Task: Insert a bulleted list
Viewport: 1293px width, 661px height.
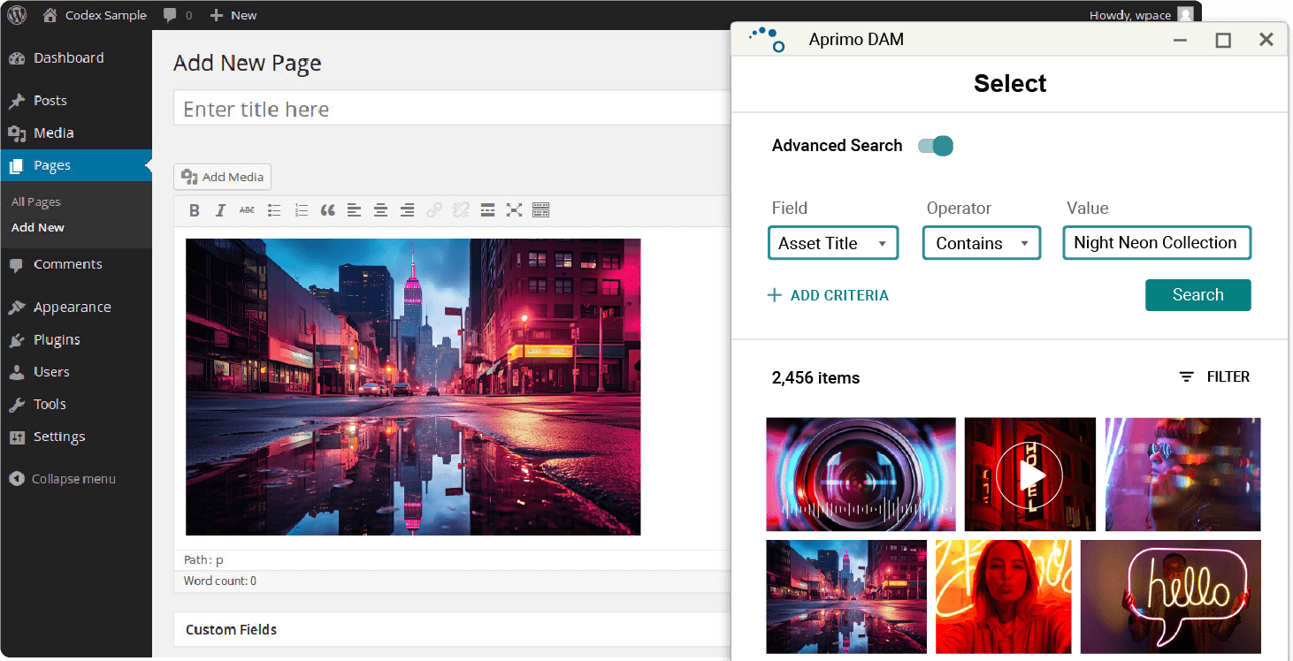Action: click(274, 210)
